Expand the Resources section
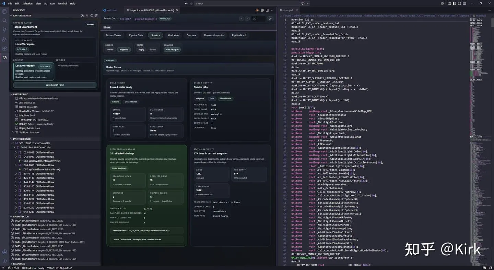Image resolution: width=494 pixels, height=270 pixels. coord(11,264)
